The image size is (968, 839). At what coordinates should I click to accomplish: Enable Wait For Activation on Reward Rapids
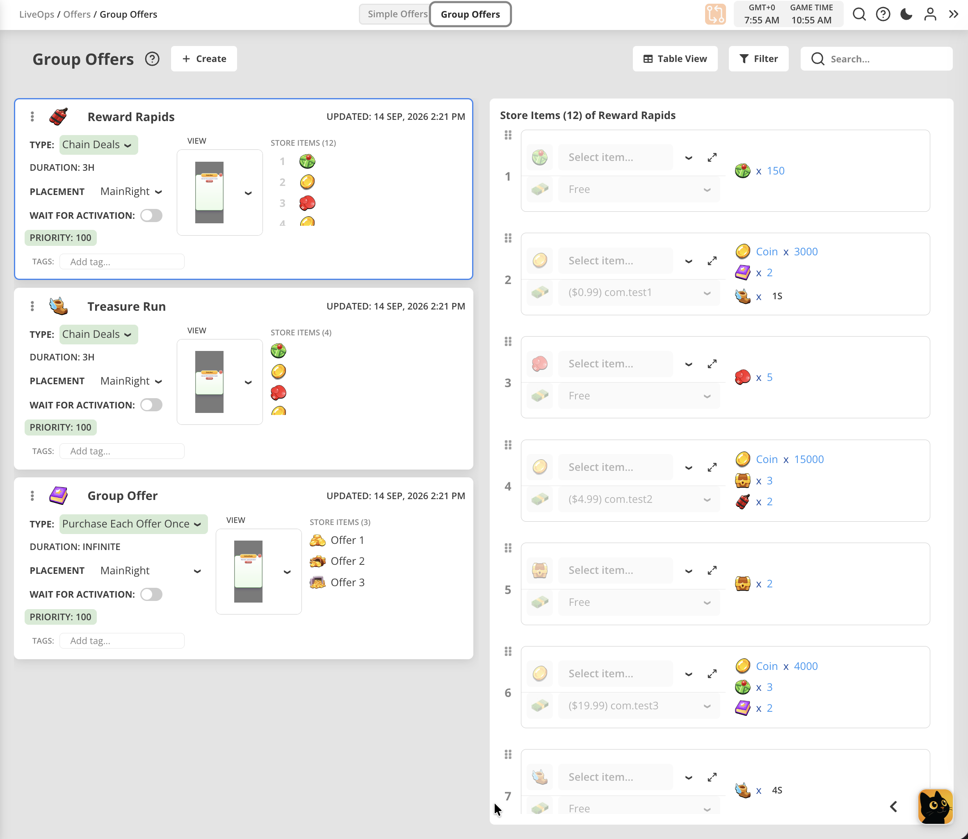tap(151, 215)
